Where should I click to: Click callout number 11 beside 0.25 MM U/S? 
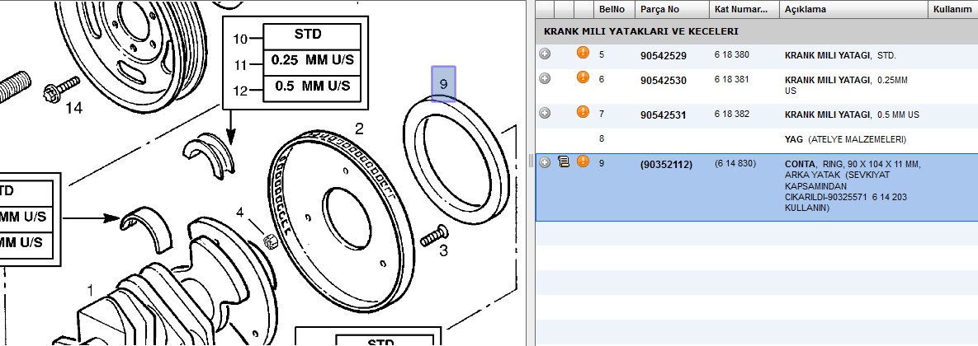[x=240, y=65]
